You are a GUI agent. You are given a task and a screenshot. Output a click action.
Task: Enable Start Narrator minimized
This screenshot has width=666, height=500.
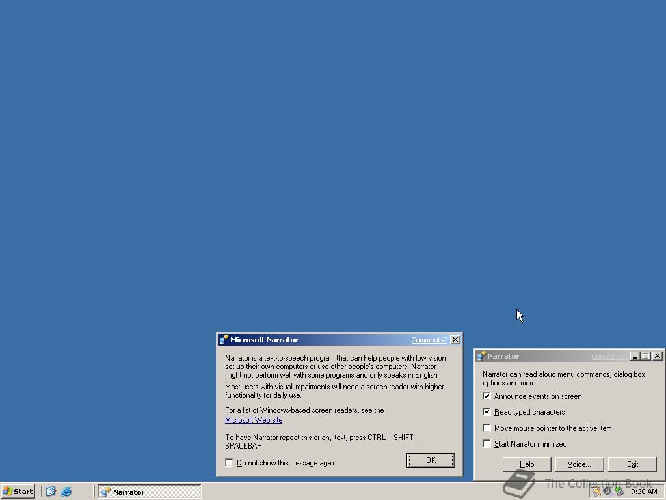coord(486,444)
